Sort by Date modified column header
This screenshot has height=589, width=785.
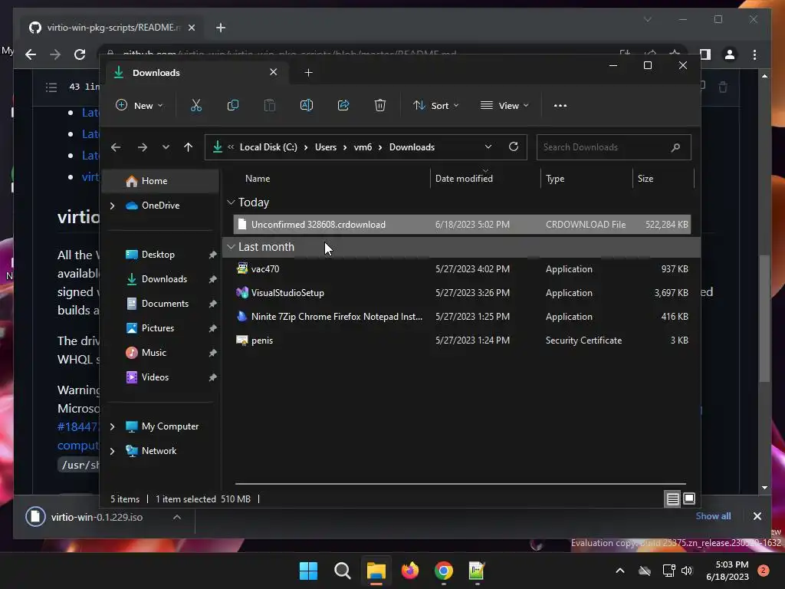464,178
